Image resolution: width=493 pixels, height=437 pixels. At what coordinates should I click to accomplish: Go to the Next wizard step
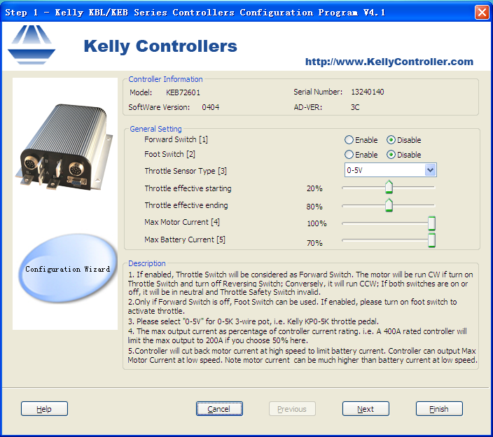365,409
